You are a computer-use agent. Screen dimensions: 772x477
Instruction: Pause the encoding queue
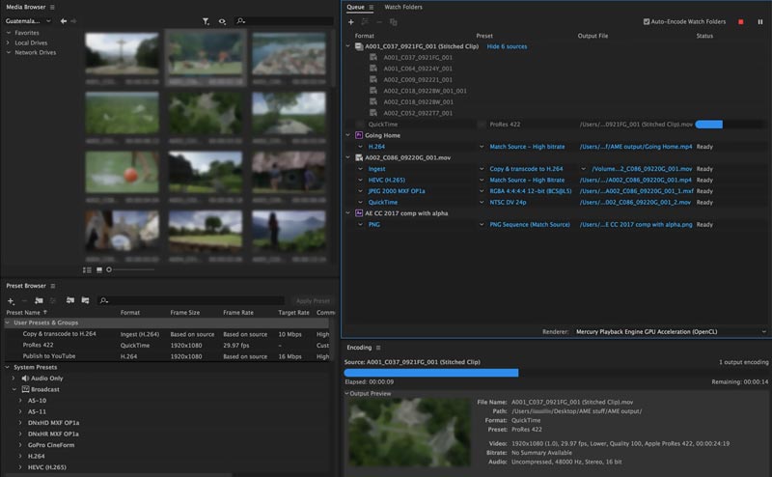[x=760, y=22]
